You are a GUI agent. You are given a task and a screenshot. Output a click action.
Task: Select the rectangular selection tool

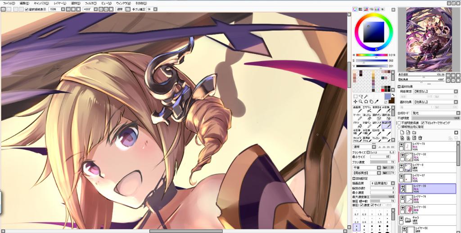click(x=356, y=97)
